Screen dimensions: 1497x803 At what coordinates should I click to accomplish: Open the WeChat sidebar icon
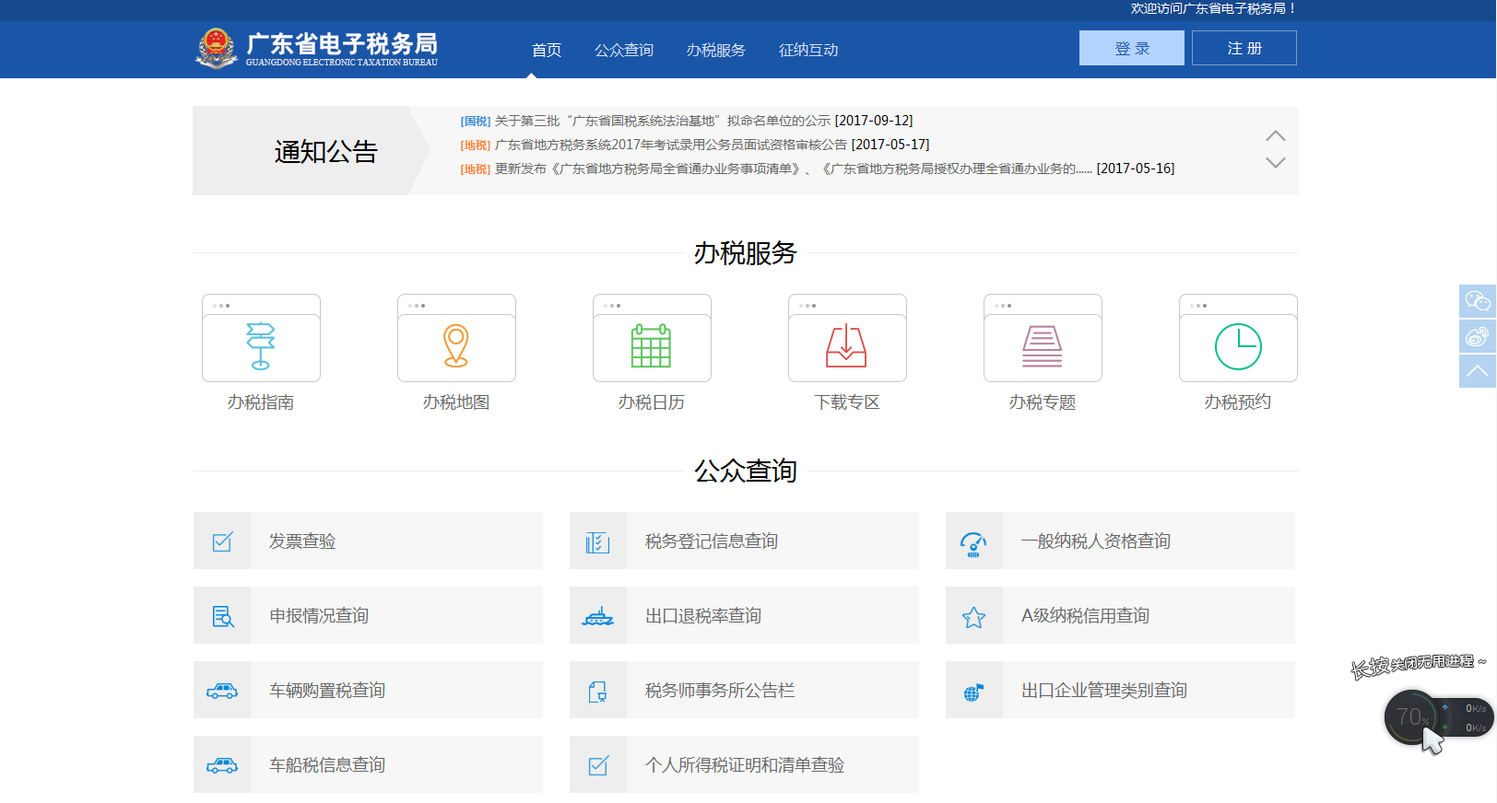click(x=1478, y=301)
